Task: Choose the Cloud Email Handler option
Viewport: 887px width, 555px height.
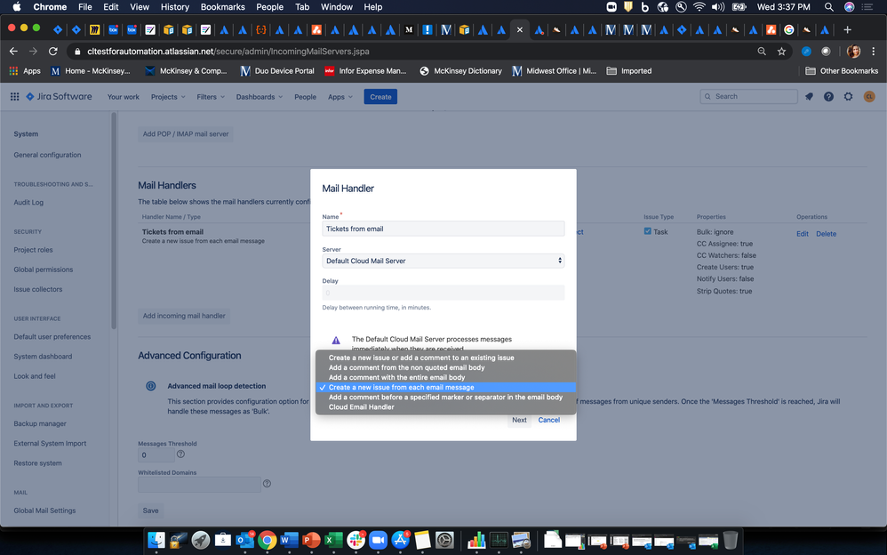Action: [446, 407]
